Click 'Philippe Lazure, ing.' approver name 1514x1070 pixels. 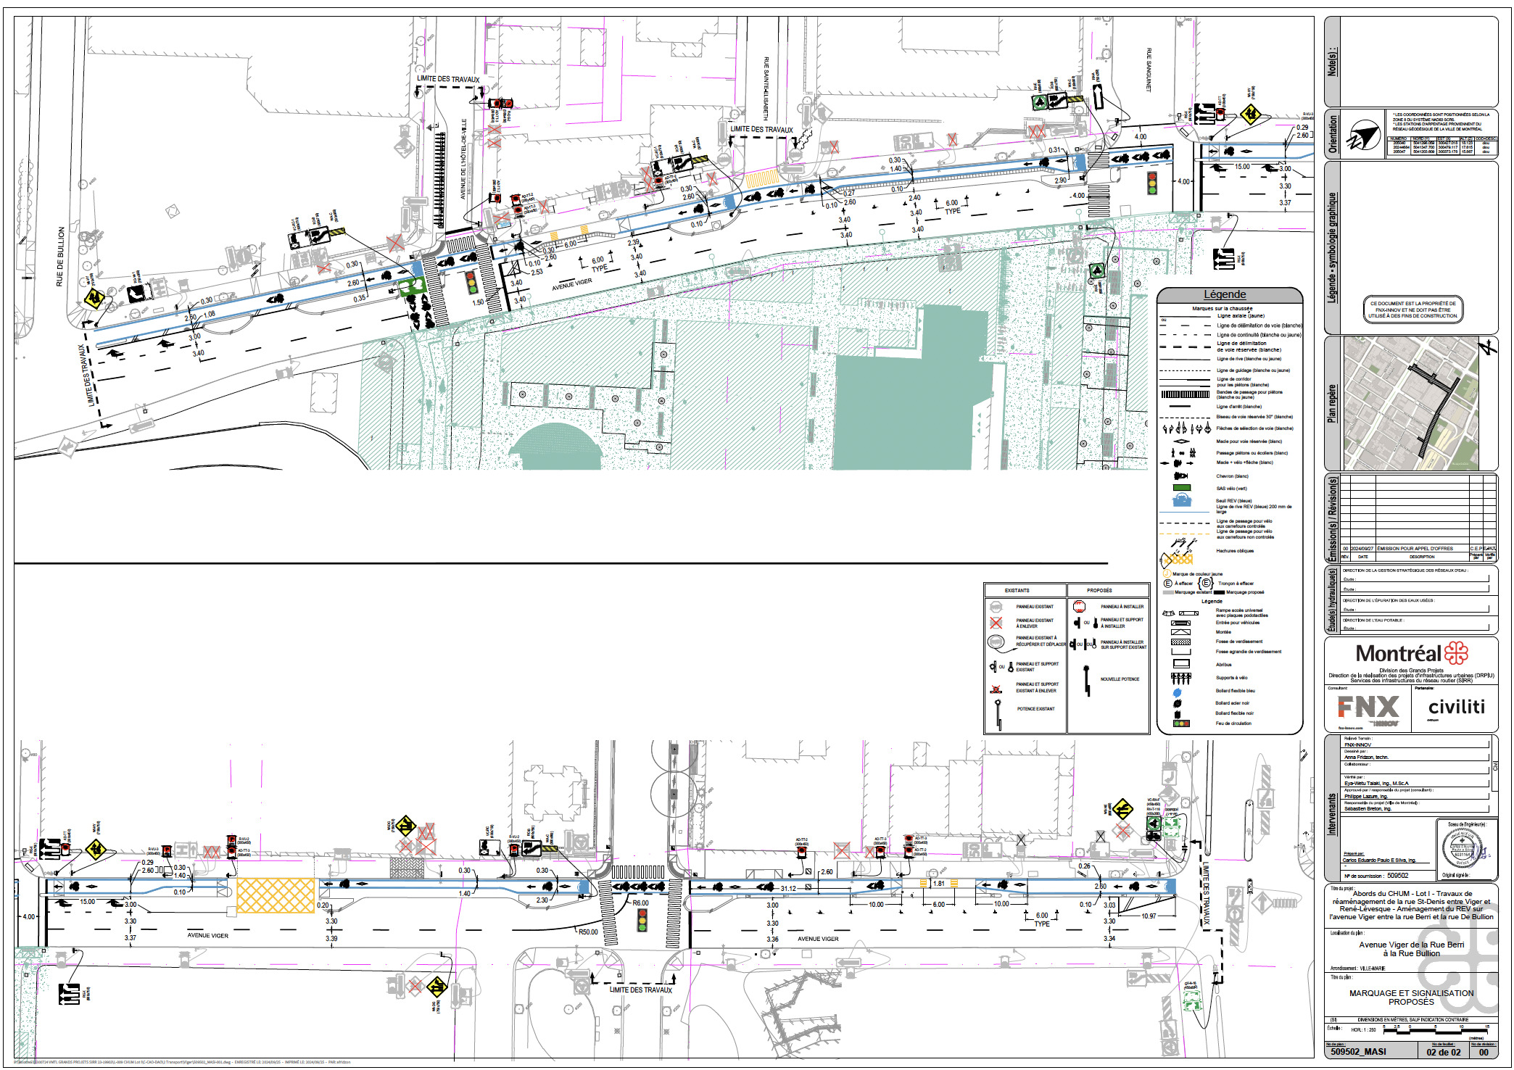[x=1365, y=797]
